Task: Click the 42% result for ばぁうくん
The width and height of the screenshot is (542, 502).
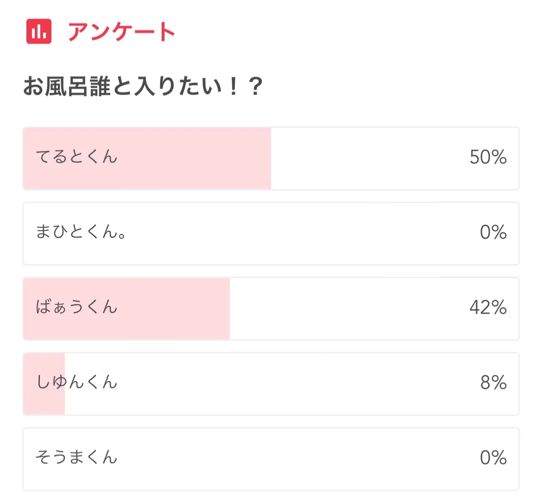Action: (488, 307)
